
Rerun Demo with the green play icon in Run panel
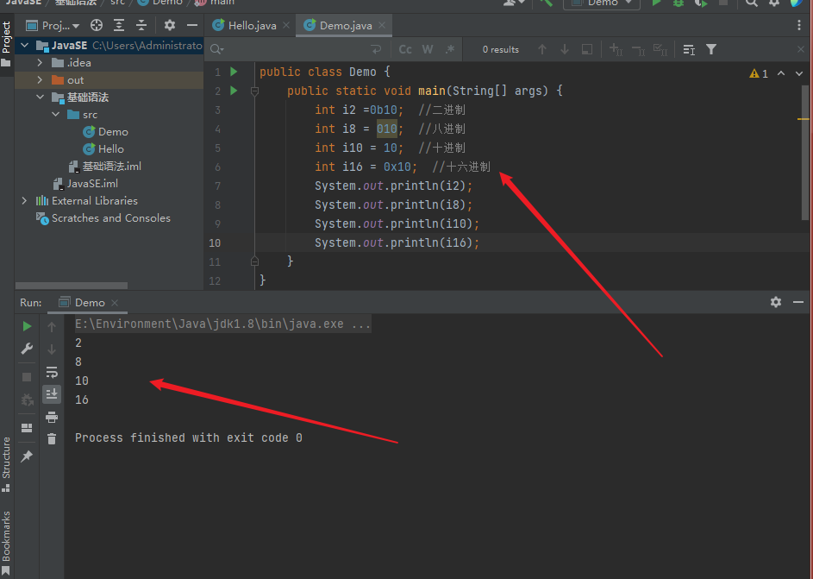click(27, 326)
